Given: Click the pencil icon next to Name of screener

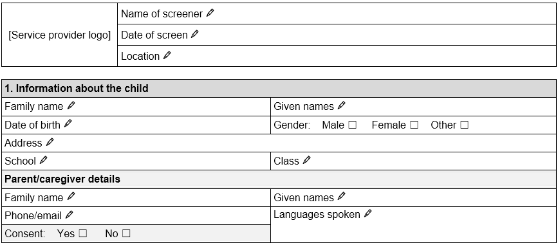Looking at the screenshot, I should point(210,13).
